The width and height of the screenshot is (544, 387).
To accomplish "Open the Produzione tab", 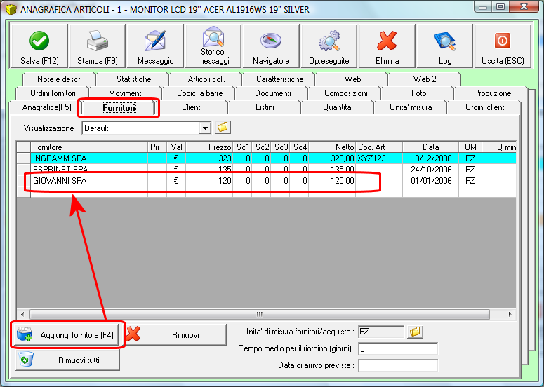I will coord(492,93).
